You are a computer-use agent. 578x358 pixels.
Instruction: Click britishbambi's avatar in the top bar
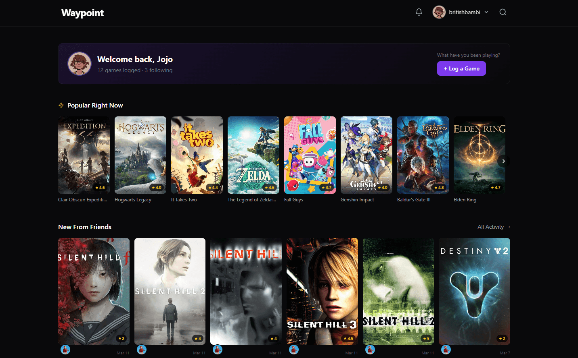point(439,12)
